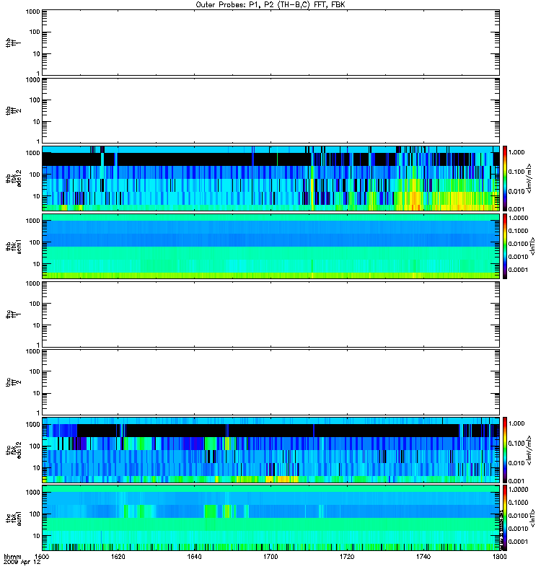Select the empty thb fff 1 plot panel
This screenshot has width=541, height=577.
pos(270,43)
